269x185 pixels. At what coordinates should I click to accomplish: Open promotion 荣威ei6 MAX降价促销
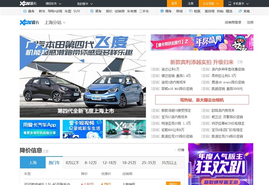[x=177, y=89]
